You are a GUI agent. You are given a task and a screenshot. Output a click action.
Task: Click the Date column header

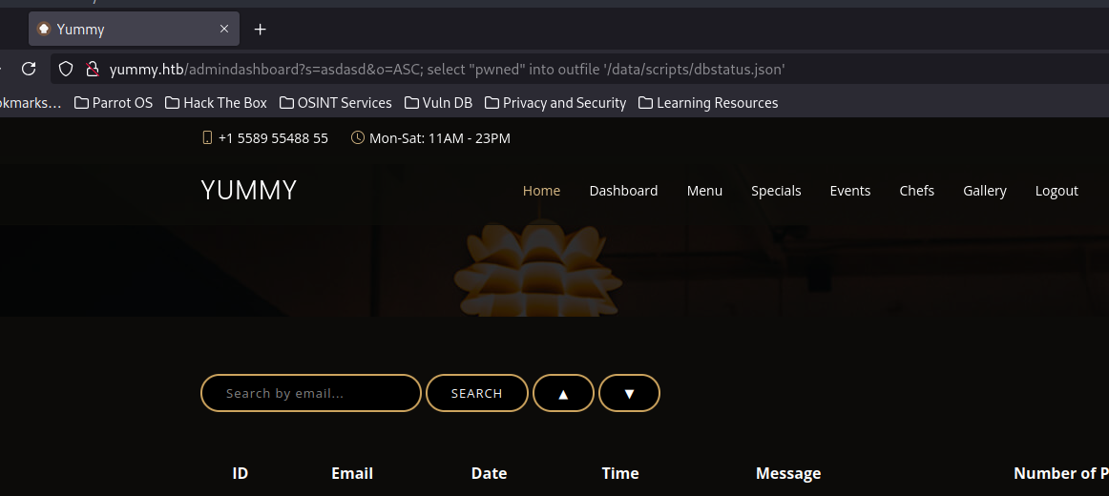[489, 473]
